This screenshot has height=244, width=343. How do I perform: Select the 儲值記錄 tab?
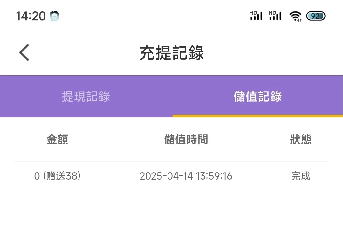[x=257, y=97]
